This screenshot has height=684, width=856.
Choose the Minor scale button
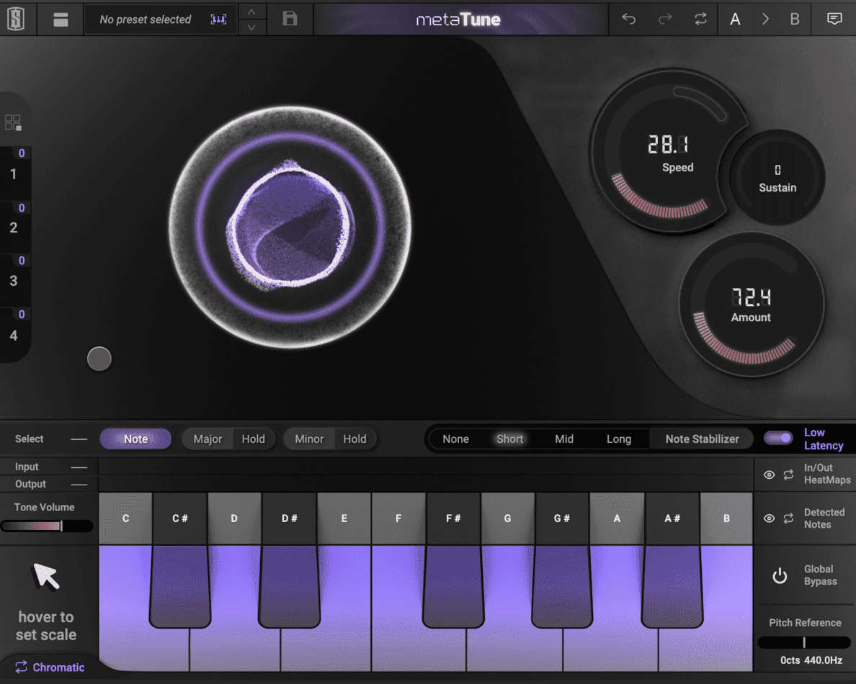click(x=309, y=438)
